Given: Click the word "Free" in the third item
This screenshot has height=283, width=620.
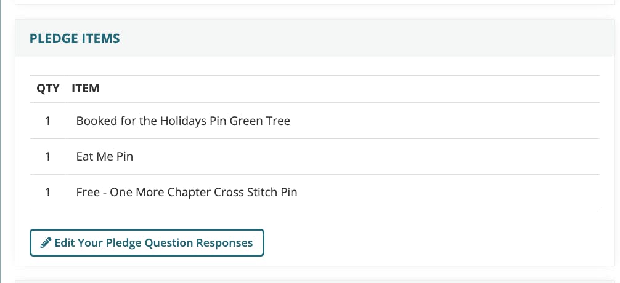Looking at the screenshot, I should (x=88, y=193).
